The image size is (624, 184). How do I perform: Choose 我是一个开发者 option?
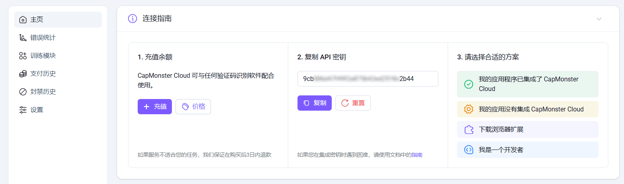pyautogui.click(x=528, y=150)
